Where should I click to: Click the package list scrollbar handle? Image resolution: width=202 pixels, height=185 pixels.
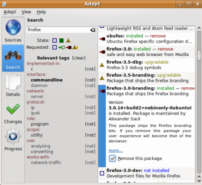pyautogui.click(x=199, y=55)
